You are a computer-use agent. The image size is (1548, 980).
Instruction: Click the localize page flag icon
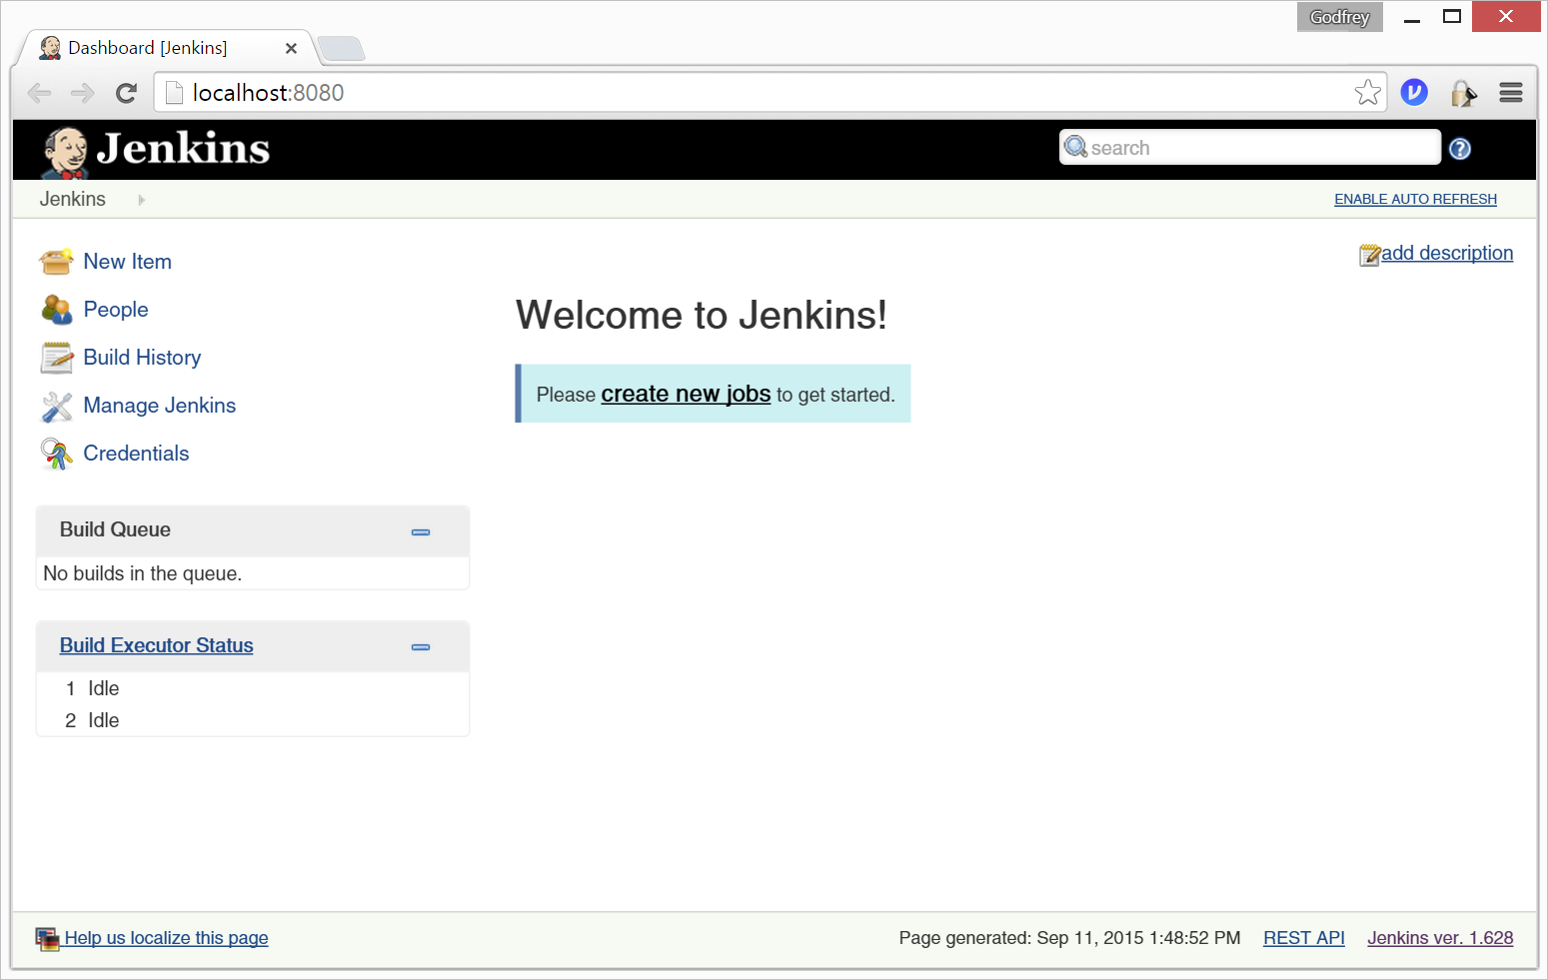tap(47, 939)
